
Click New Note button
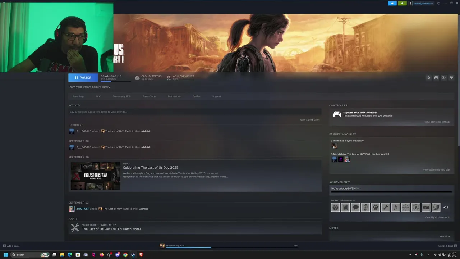pyautogui.click(x=445, y=236)
